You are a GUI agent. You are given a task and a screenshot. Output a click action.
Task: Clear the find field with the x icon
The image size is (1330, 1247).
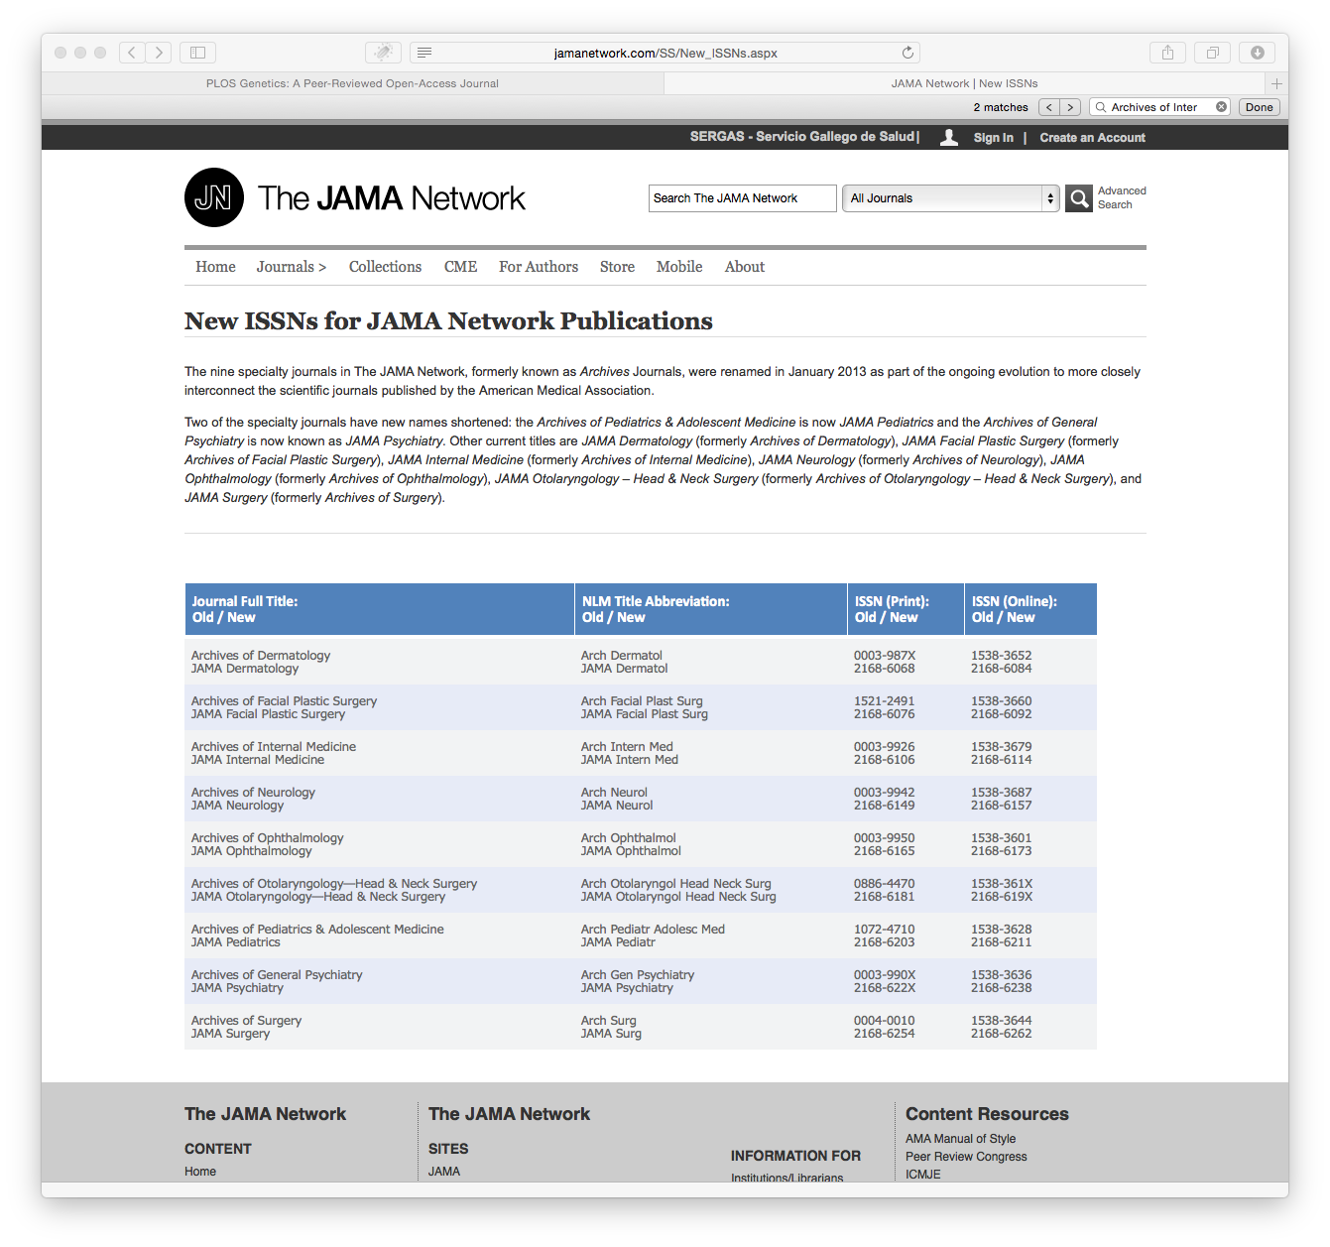coord(1221,107)
